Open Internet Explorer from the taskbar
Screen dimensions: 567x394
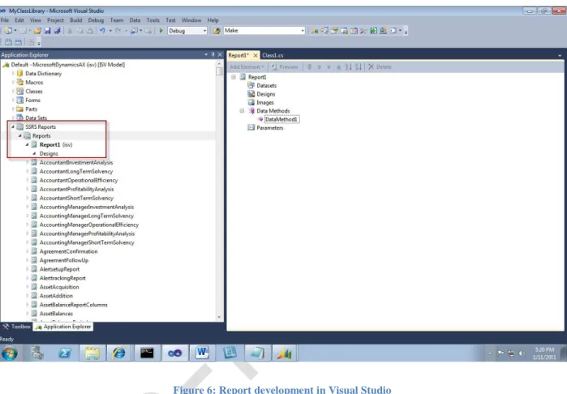click(119, 353)
